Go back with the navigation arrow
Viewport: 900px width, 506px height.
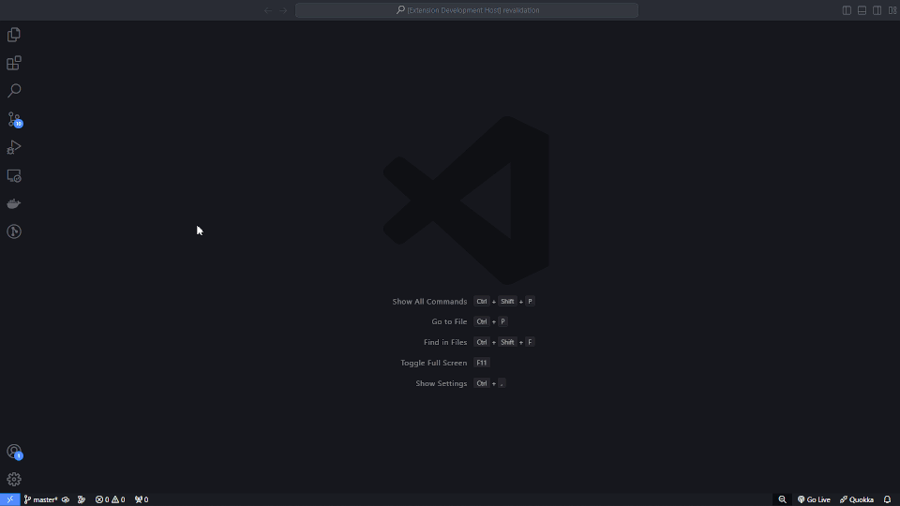tap(268, 10)
